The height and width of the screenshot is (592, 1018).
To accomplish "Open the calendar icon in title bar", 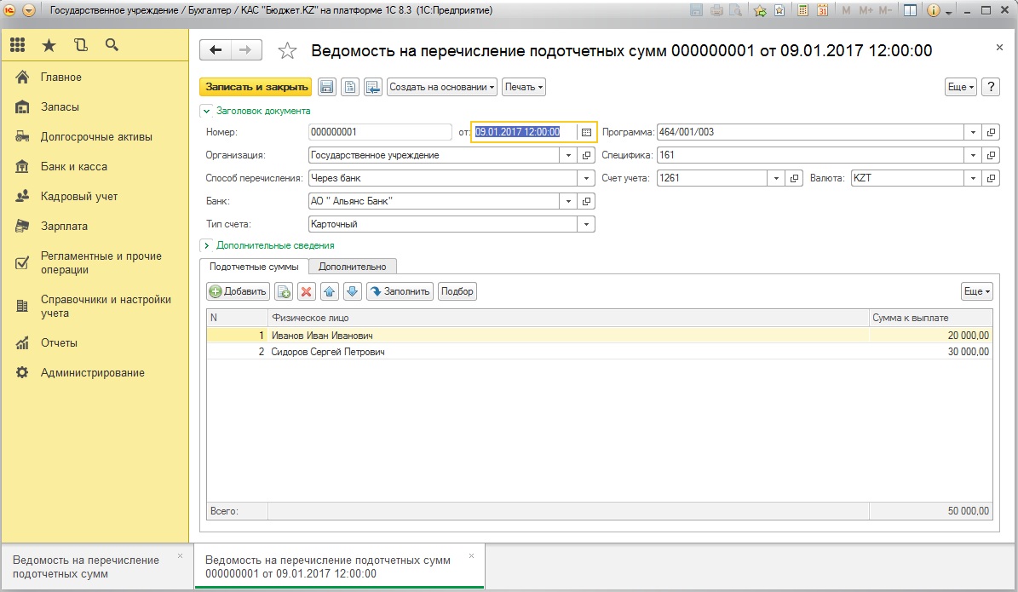I will click(822, 10).
